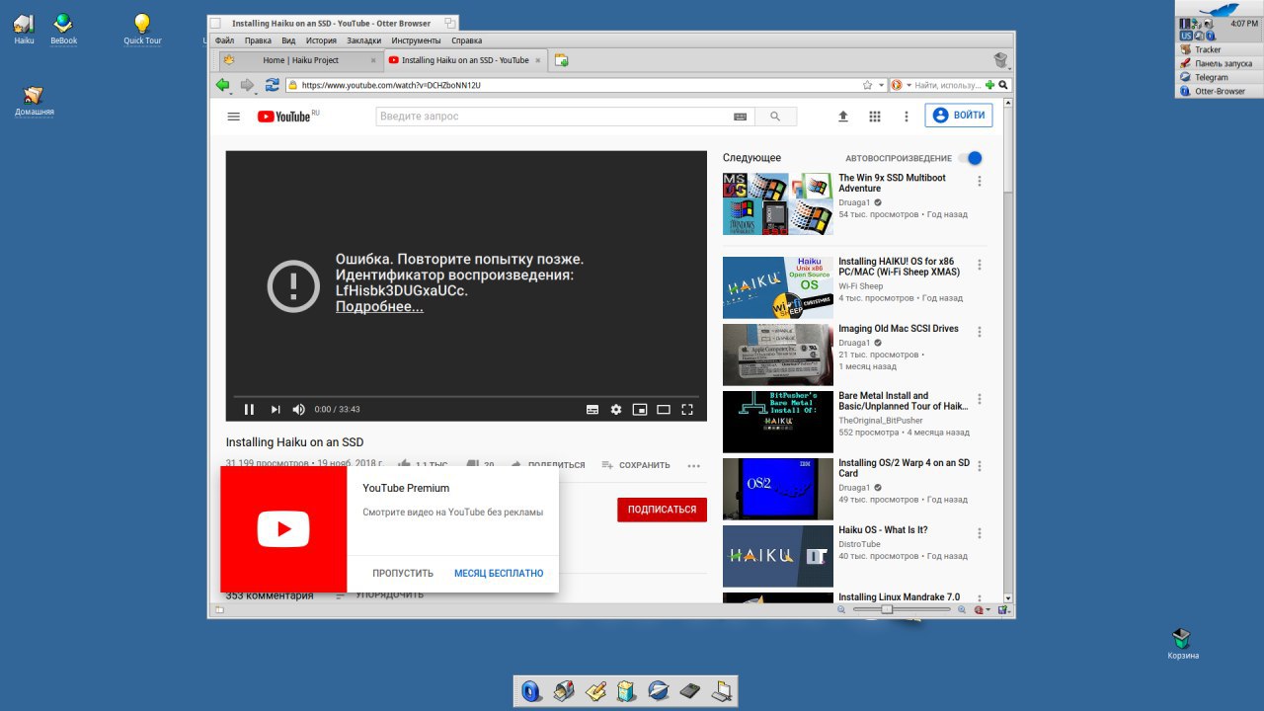This screenshot has width=1264, height=711.
Task: Switch player to miniplayer mode
Action: pos(640,409)
